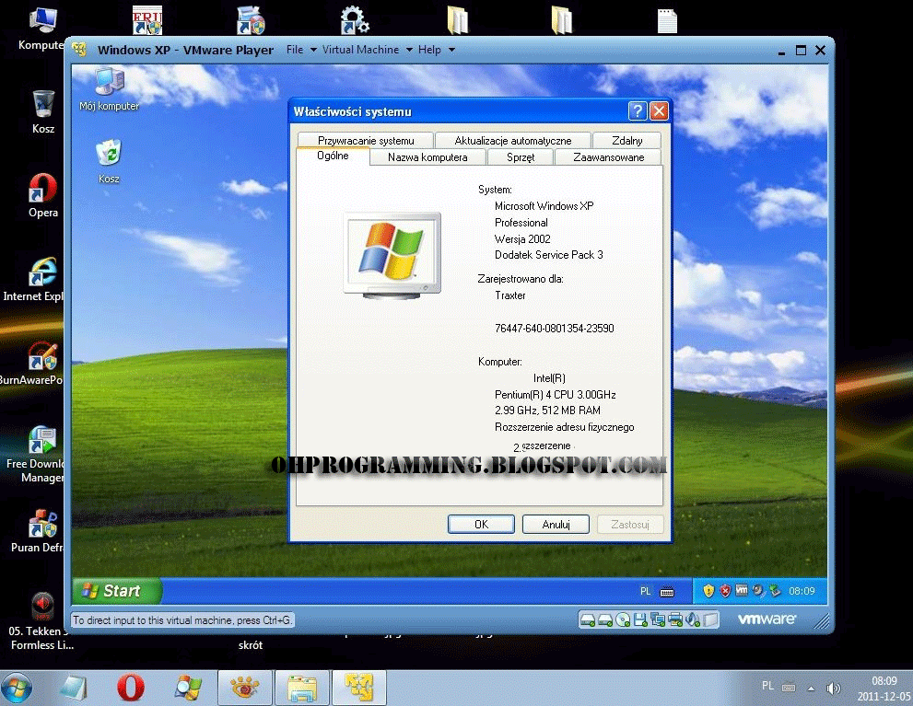The height and width of the screenshot is (706, 913).
Task: Open the File dropdown in VMware Player
Action: point(301,50)
